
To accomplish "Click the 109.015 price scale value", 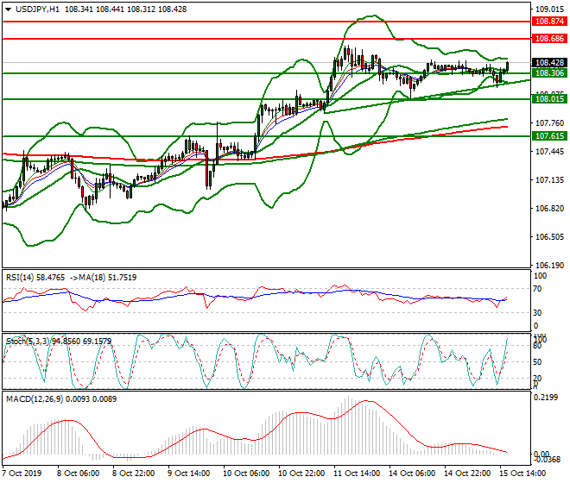I will coord(550,9).
